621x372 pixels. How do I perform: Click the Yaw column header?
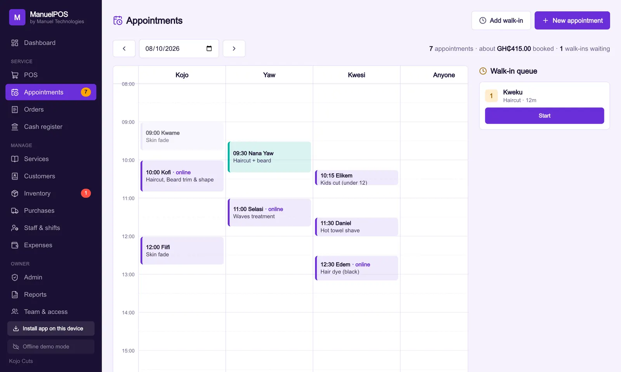[269, 75]
